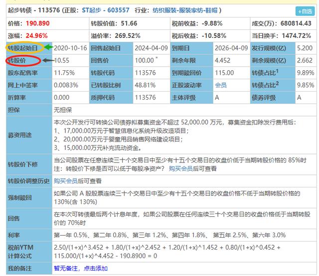Viewport: 319px width, 276px height.
Task: Click 购买会员 link in 转股价下修 row
Action: click(180, 168)
